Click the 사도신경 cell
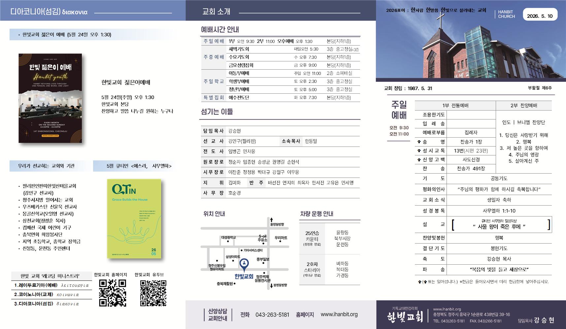Image resolution: width=566 pixels, height=329 pixels. point(471,160)
